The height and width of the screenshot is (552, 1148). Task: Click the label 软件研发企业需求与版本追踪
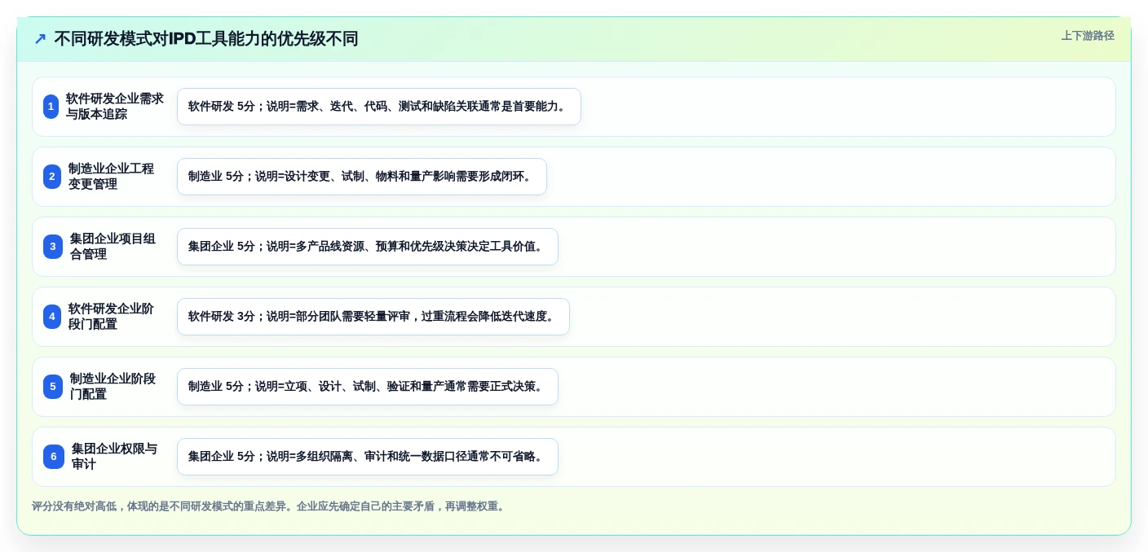click(x=115, y=107)
